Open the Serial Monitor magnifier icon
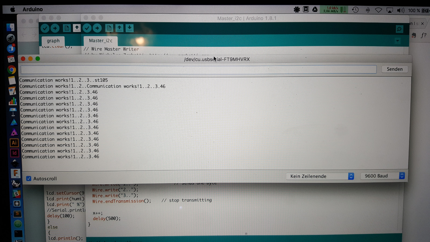Image resolution: width=430 pixels, height=242 pixels. pos(399,29)
